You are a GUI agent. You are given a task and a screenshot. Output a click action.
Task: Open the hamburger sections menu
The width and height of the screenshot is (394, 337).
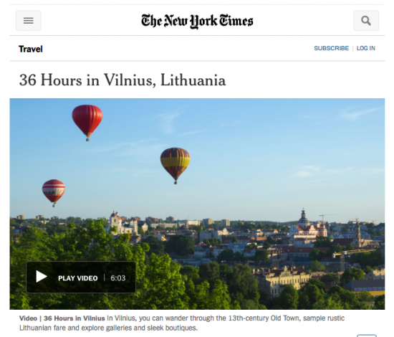pyautogui.click(x=29, y=20)
